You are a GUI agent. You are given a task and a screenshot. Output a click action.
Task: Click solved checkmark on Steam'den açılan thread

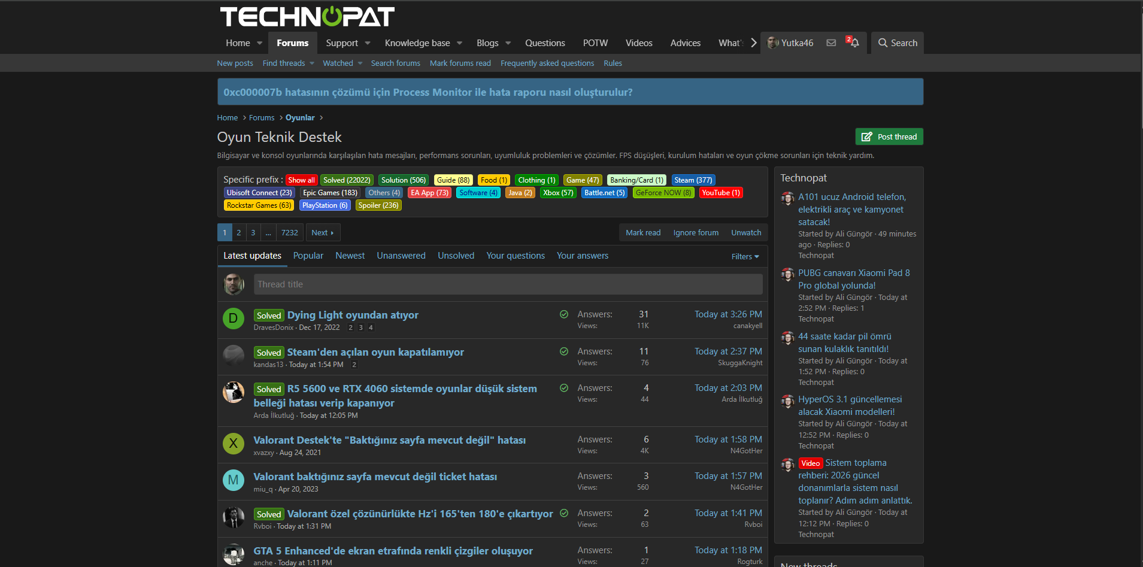(x=564, y=351)
